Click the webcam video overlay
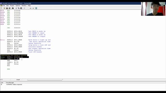The height and width of the screenshot is (93, 166). click(153, 9)
